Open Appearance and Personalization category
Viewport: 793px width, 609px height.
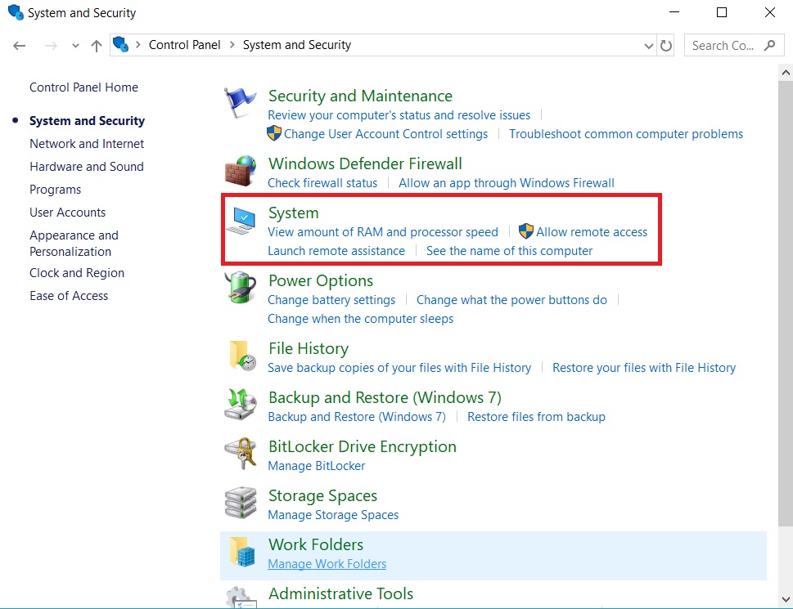[x=74, y=244]
